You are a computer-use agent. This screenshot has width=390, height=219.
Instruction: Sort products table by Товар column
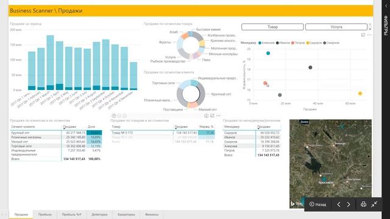pos(116,127)
